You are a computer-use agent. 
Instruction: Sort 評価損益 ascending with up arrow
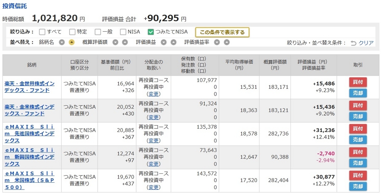tap(173, 42)
